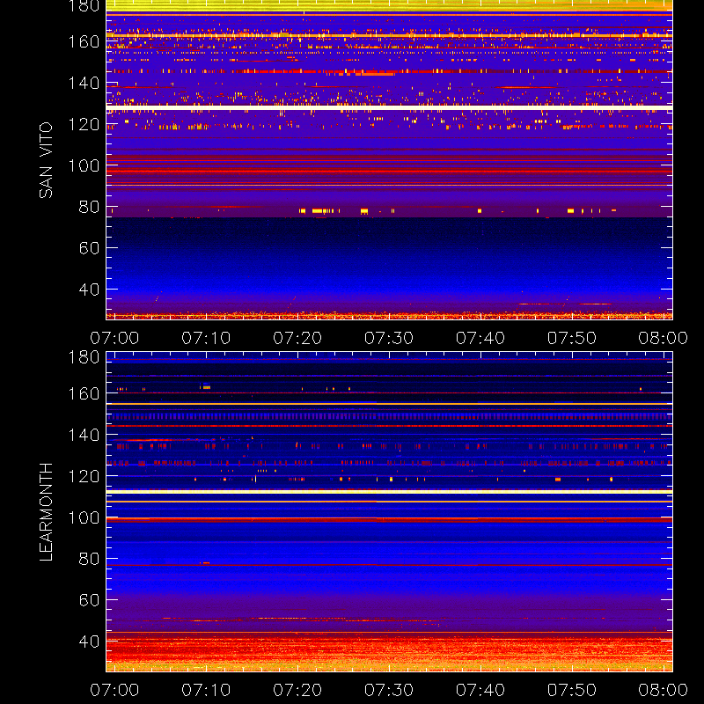Viewport: 704px width, 704px height.
Task: Click 07:10 label under Learmonth plot
Action: pos(206,690)
